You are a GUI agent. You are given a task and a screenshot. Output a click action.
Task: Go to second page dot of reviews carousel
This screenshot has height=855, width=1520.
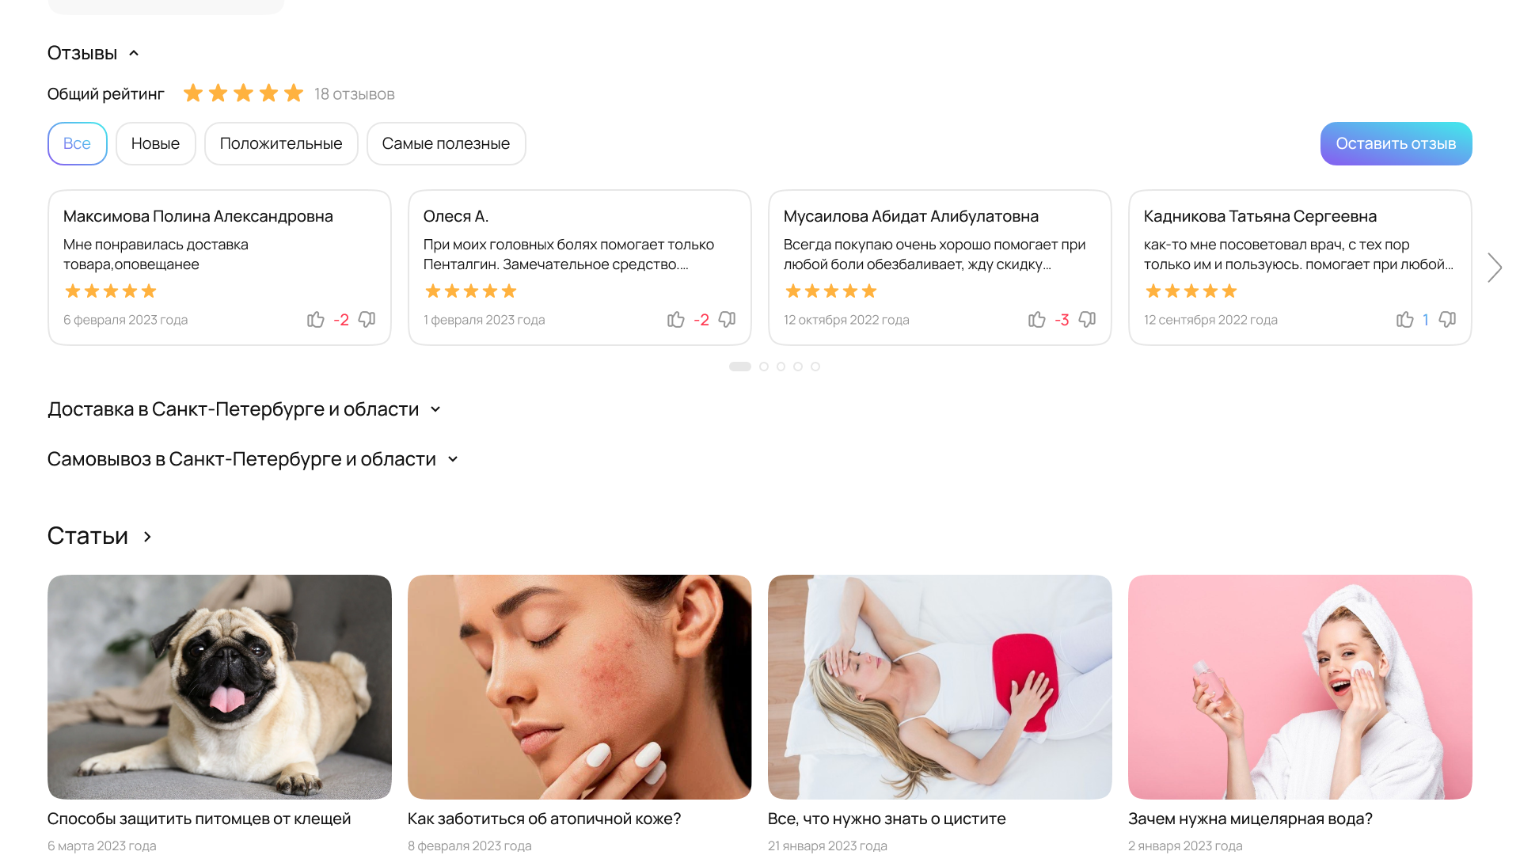[x=764, y=367]
